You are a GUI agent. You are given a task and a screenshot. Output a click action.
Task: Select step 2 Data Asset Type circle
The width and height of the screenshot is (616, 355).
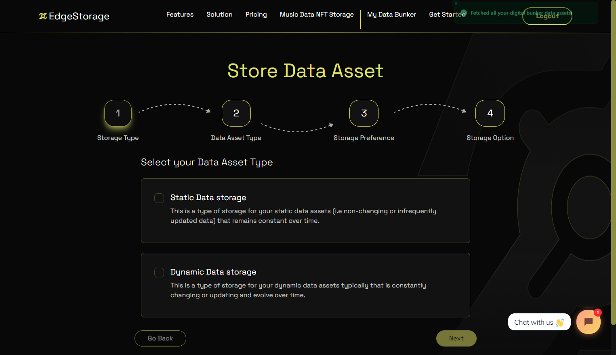tap(236, 113)
